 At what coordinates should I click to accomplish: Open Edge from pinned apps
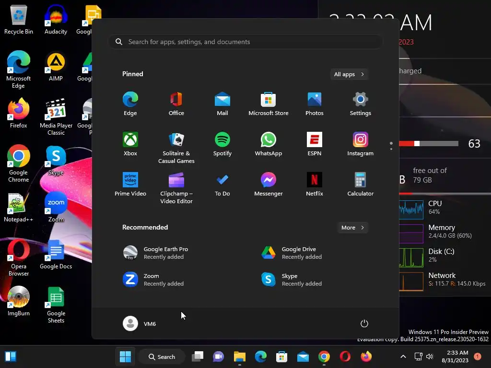coord(130,104)
